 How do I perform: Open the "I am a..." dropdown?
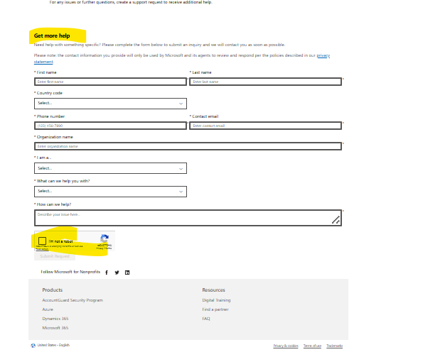click(x=110, y=168)
